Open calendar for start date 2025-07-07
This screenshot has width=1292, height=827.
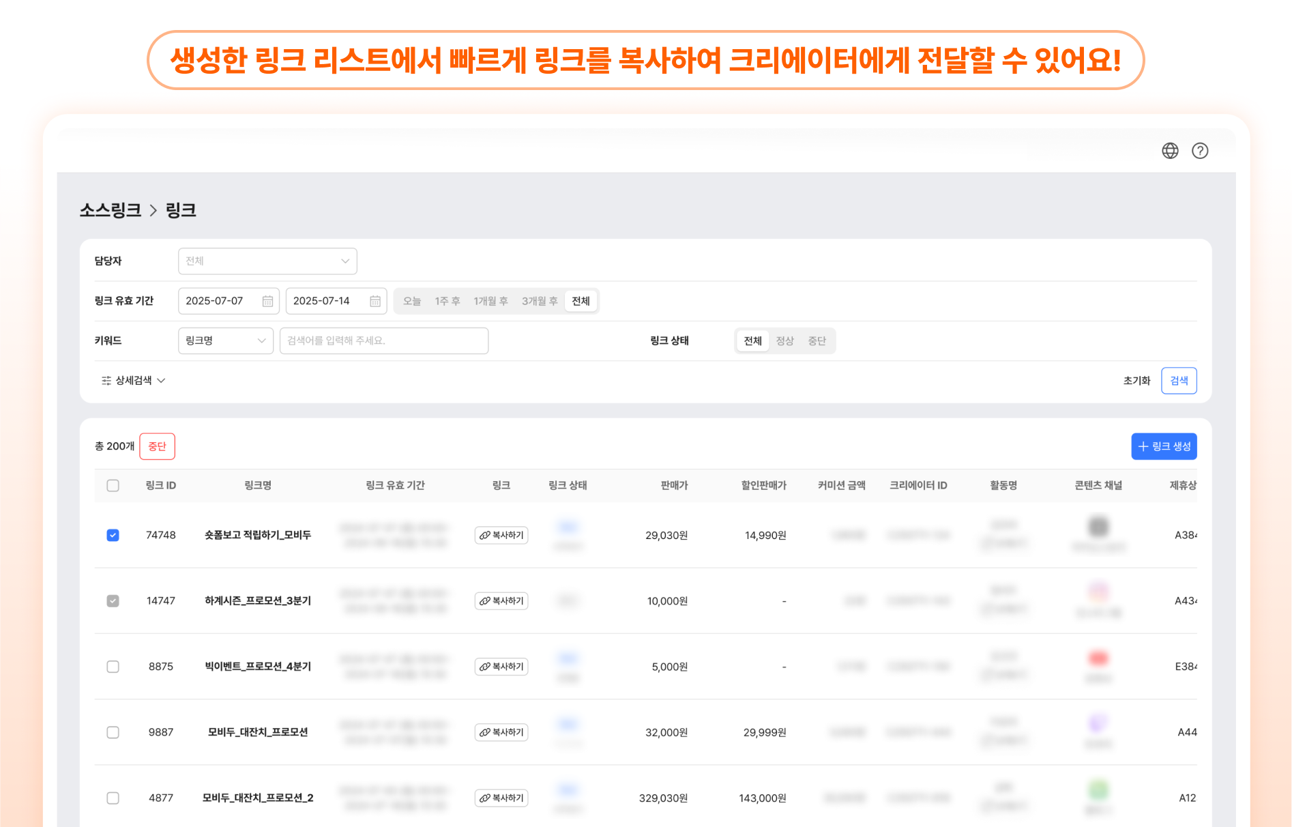coord(267,301)
